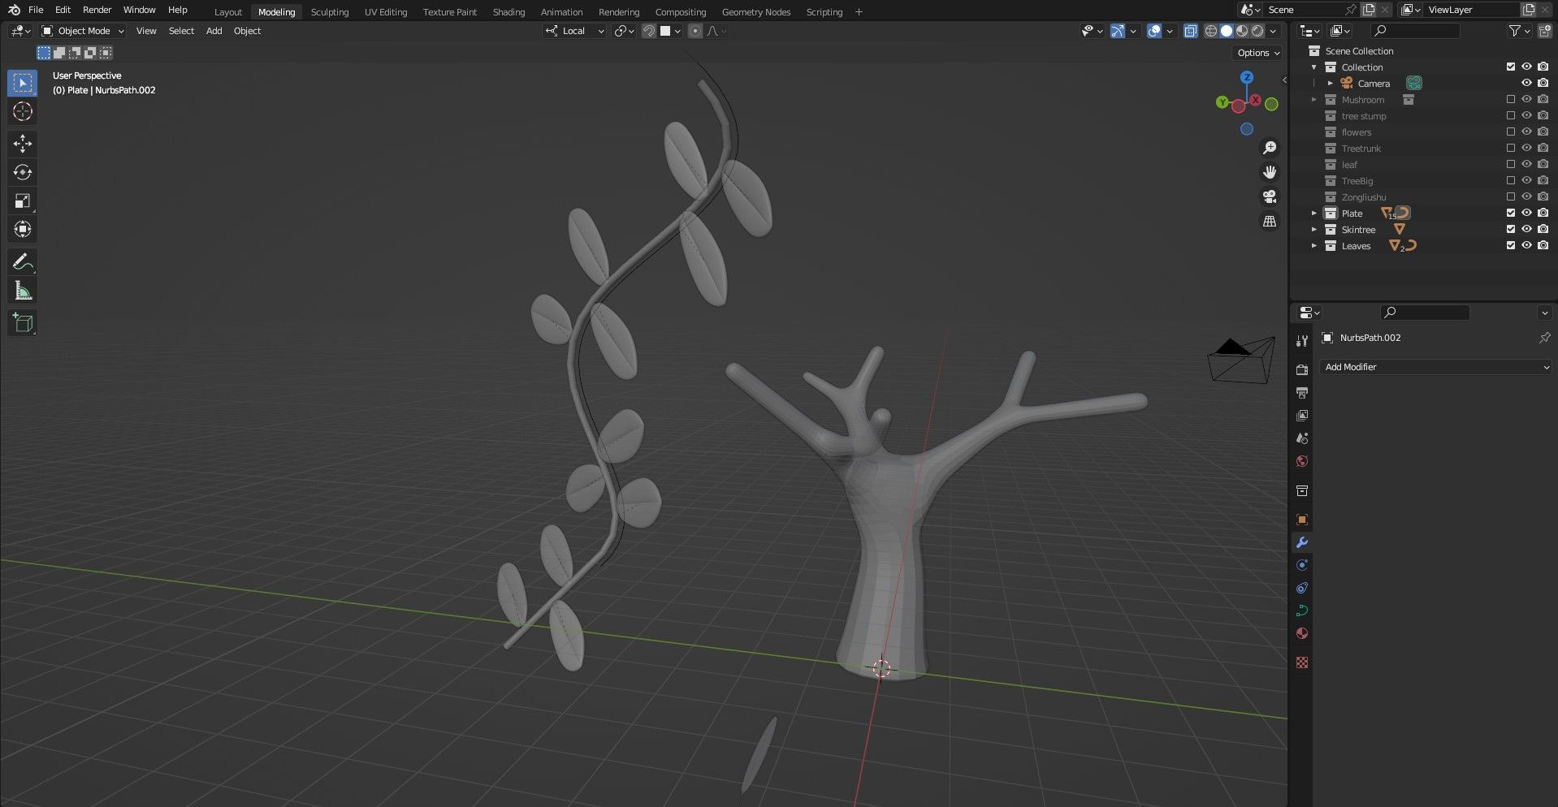Hide the Camera object in viewport
This screenshot has width=1558, height=807.
1526,84
